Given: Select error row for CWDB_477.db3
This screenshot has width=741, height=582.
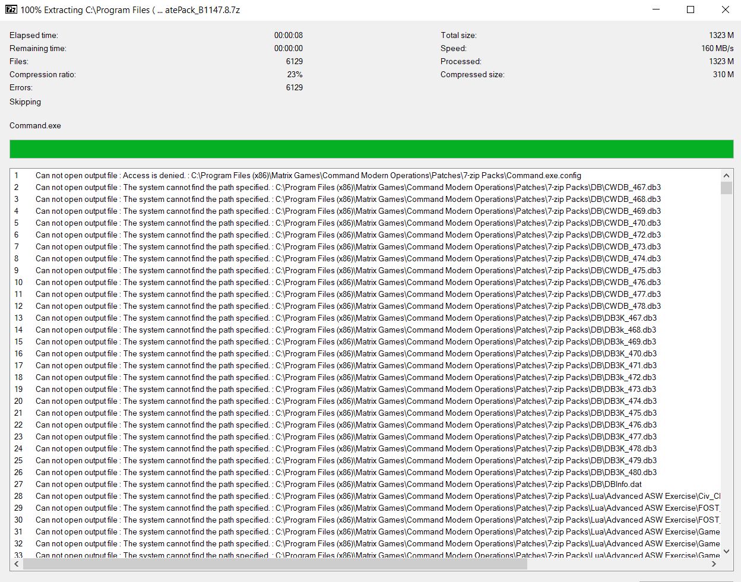Looking at the screenshot, I should (365, 294).
